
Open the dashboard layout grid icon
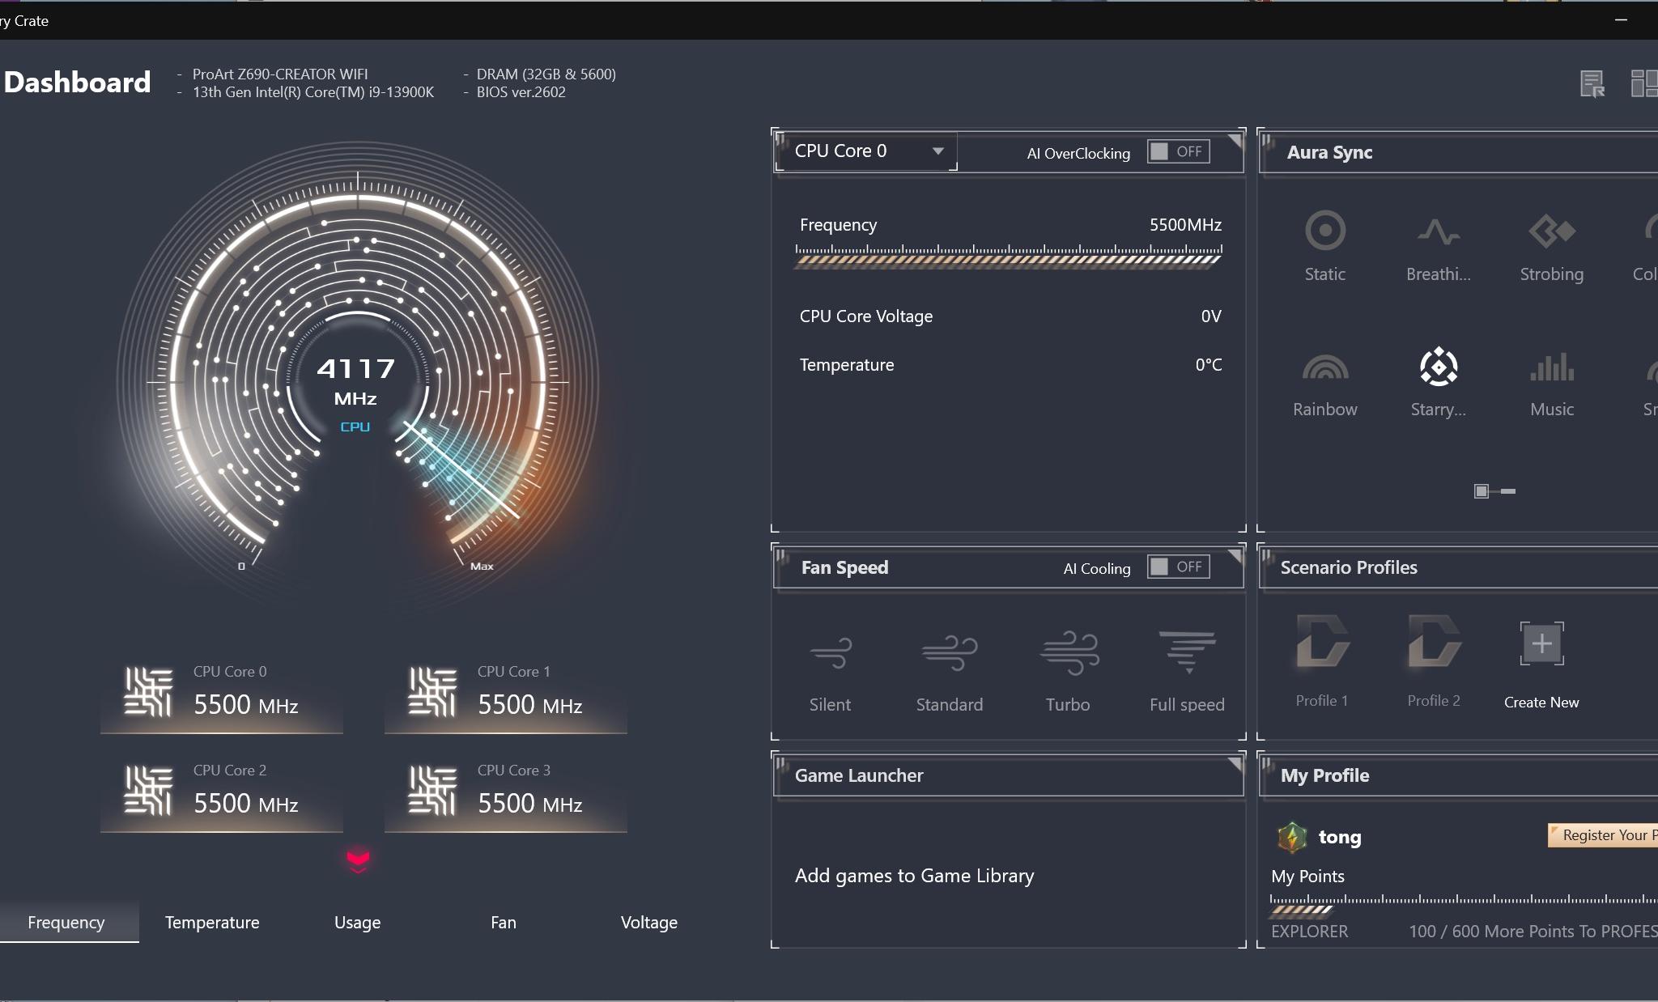1644,83
